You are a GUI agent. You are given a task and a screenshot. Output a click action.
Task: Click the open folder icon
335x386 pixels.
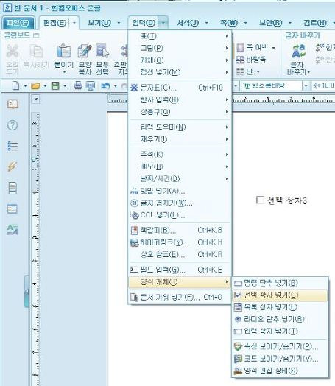pyautogui.click(x=35, y=86)
